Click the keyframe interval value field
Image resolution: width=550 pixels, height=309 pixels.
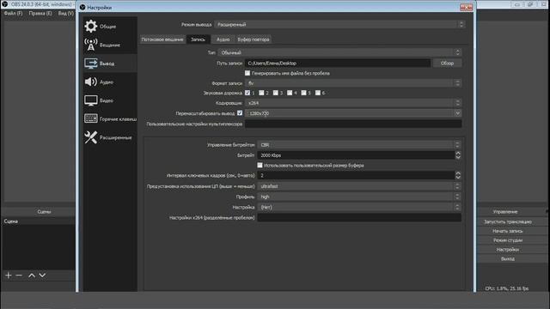pyautogui.click(x=356, y=175)
